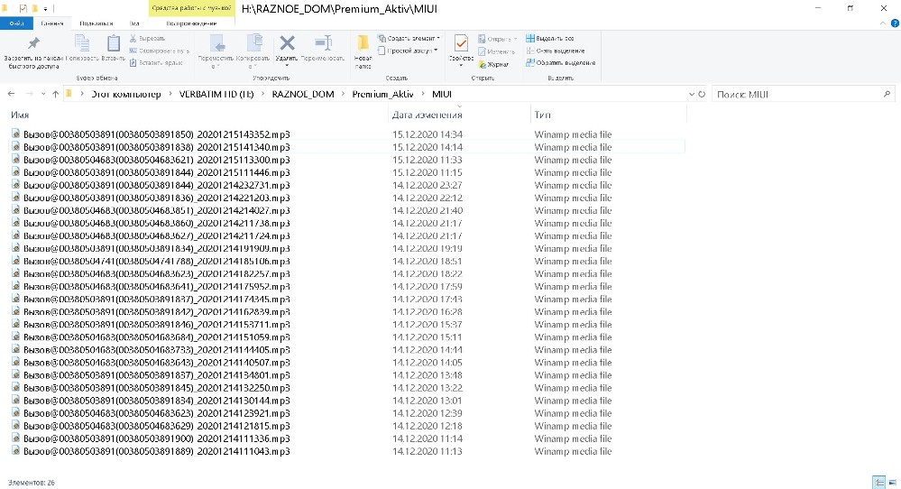This screenshot has width=901, height=489.
Task: Expand the Простой доступ (Easy access) dropdown
Action: 436,51
